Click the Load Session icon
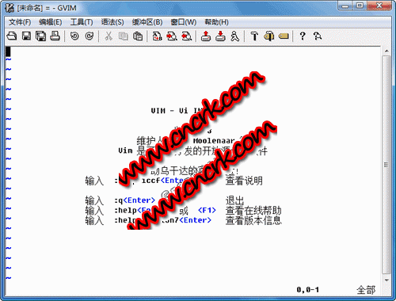Viewport: 396px width, 301px height. click(206, 36)
